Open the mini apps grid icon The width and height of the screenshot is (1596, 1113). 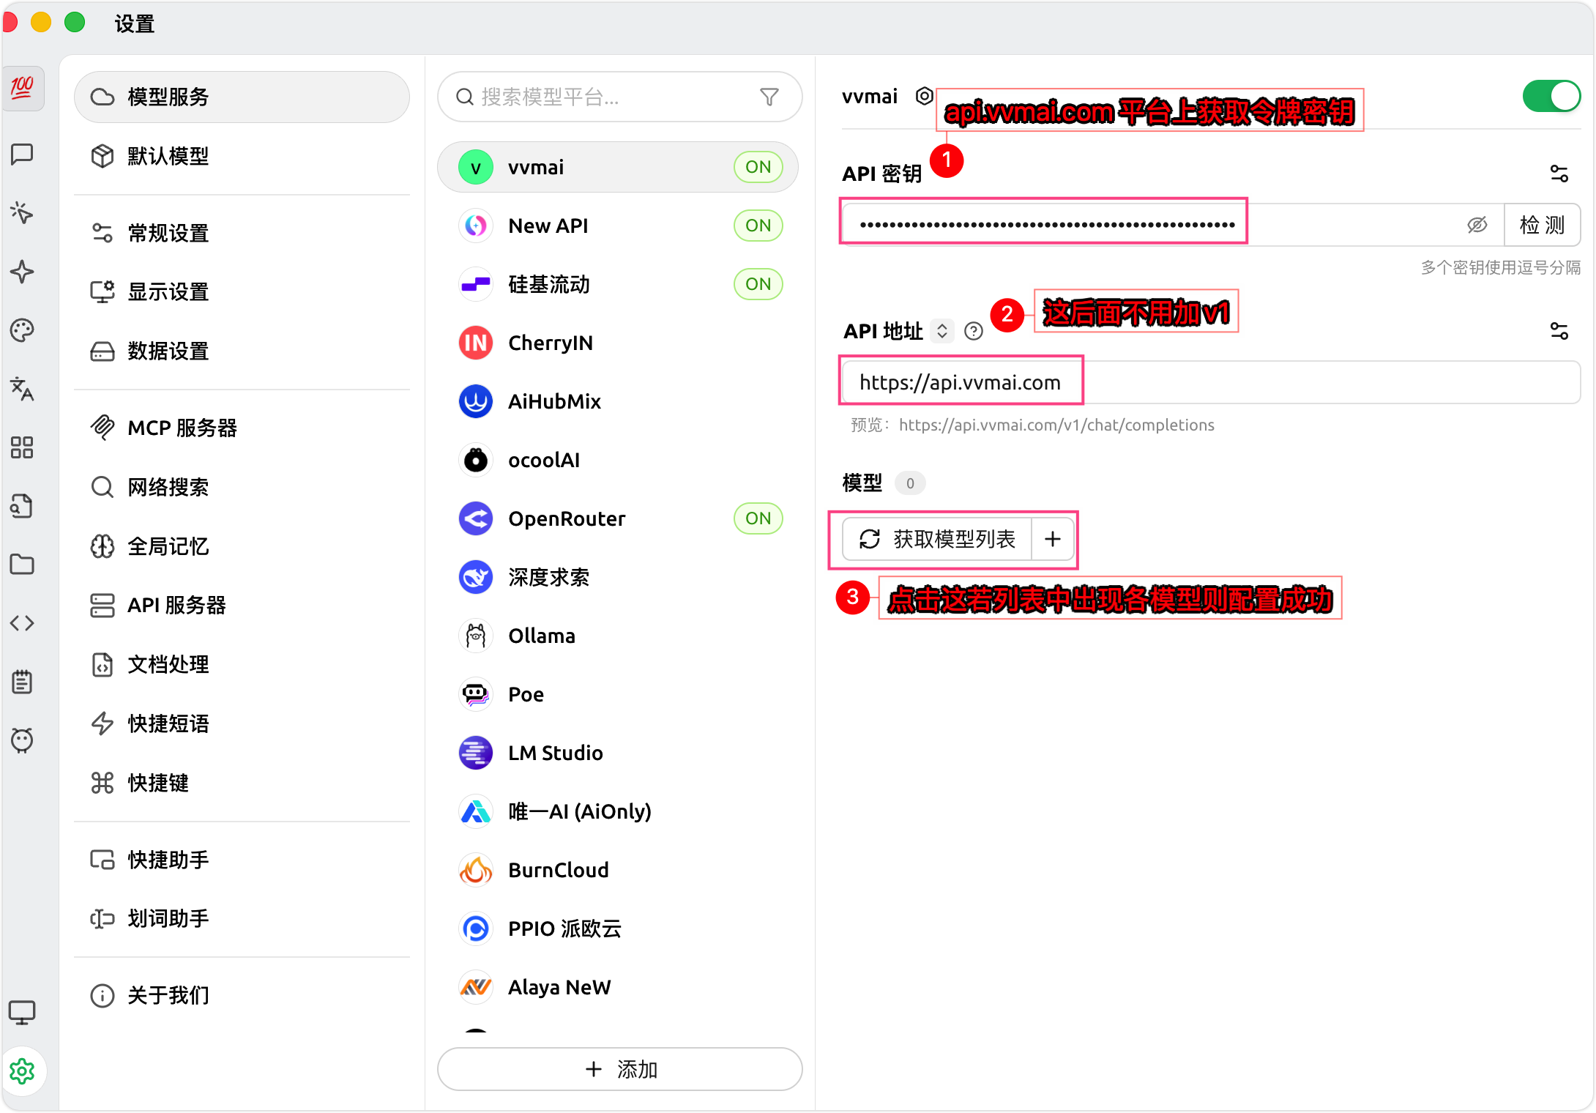[22, 447]
